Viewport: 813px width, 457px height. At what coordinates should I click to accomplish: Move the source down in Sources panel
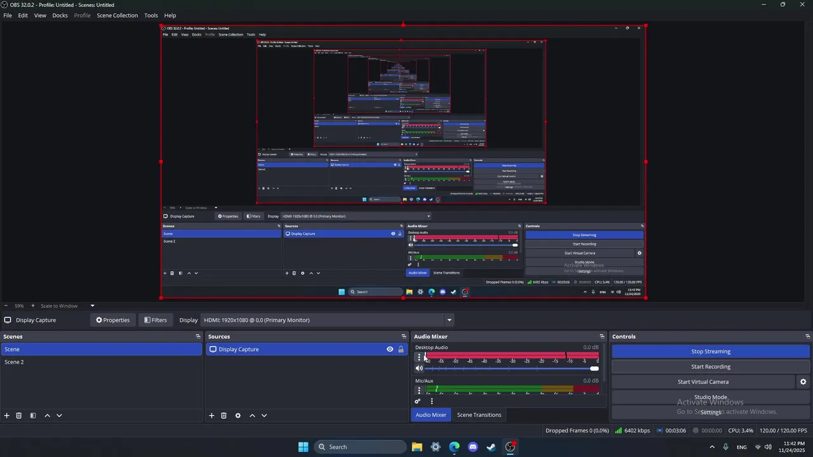point(264,416)
